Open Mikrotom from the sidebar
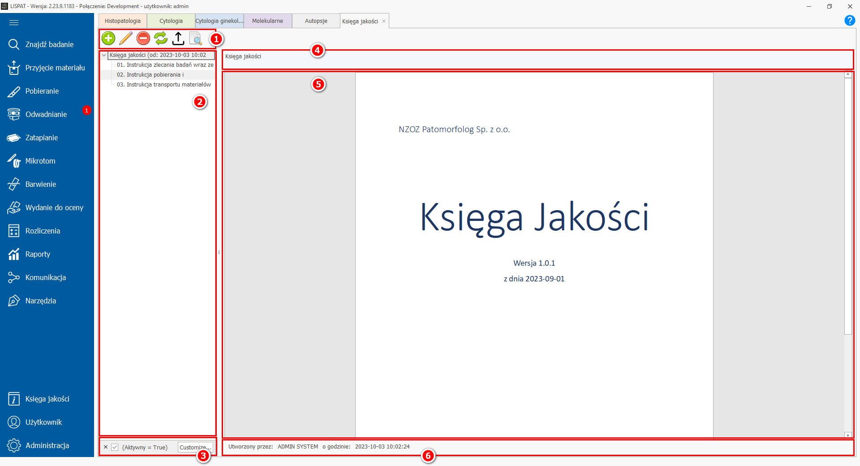This screenshot has height=466, width=860. [40, 161]
